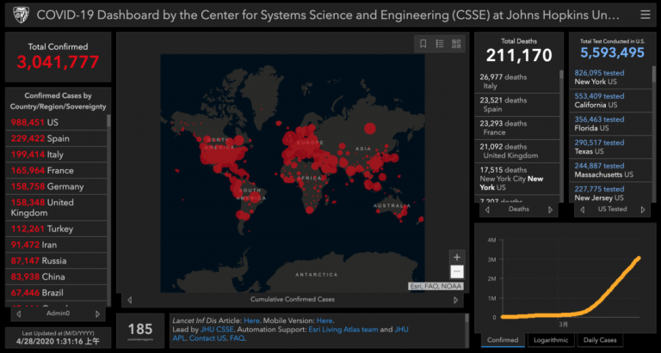Go to next map layer from Cumulative Confirmed Cases
The width and height of the screenshot is (661, 353).
tap(455, 300)
